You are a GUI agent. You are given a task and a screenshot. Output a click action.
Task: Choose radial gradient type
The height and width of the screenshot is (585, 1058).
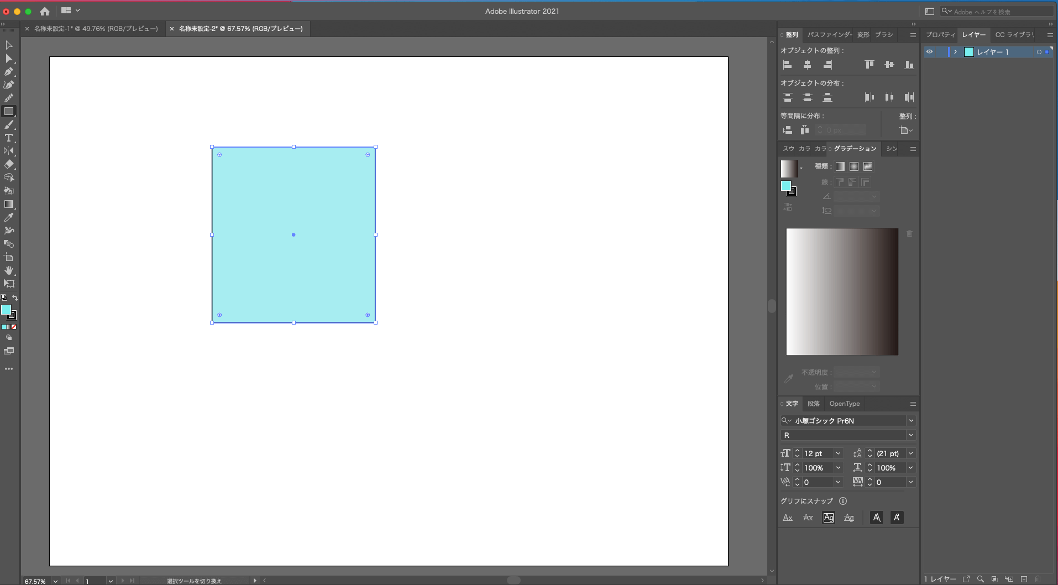tap(854, 166)
